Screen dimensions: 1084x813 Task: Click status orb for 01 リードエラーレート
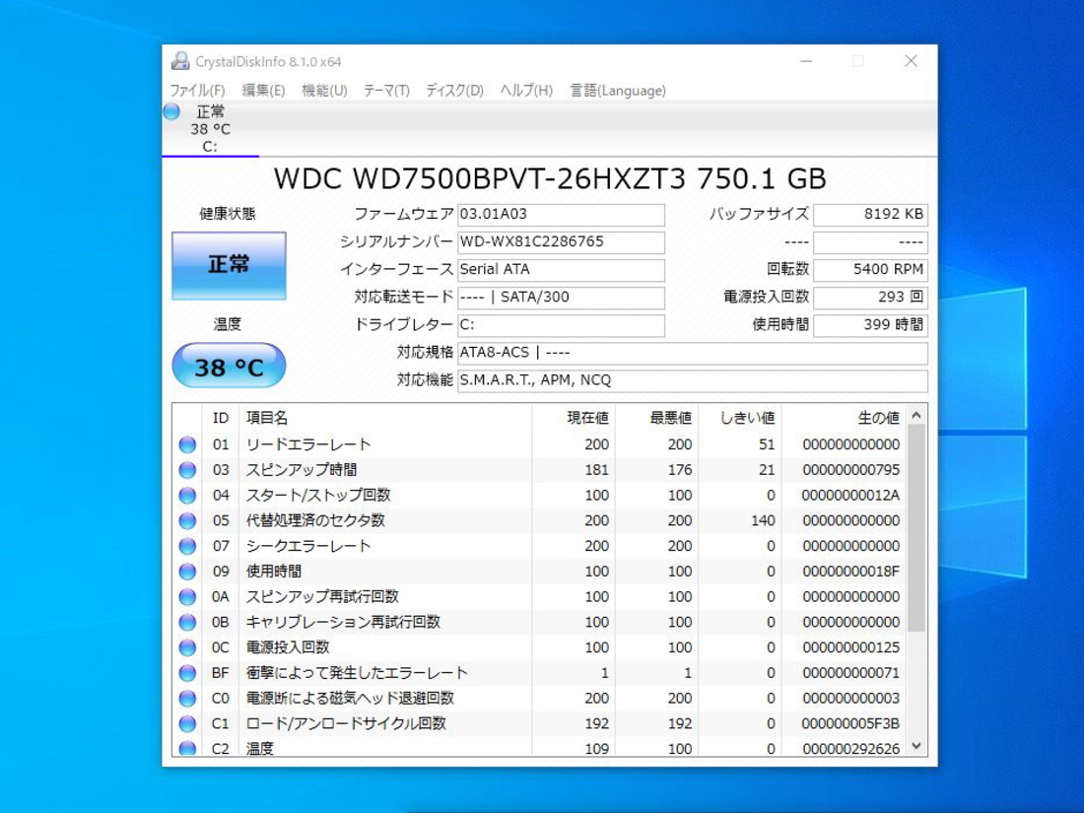(x=187, y=444)
